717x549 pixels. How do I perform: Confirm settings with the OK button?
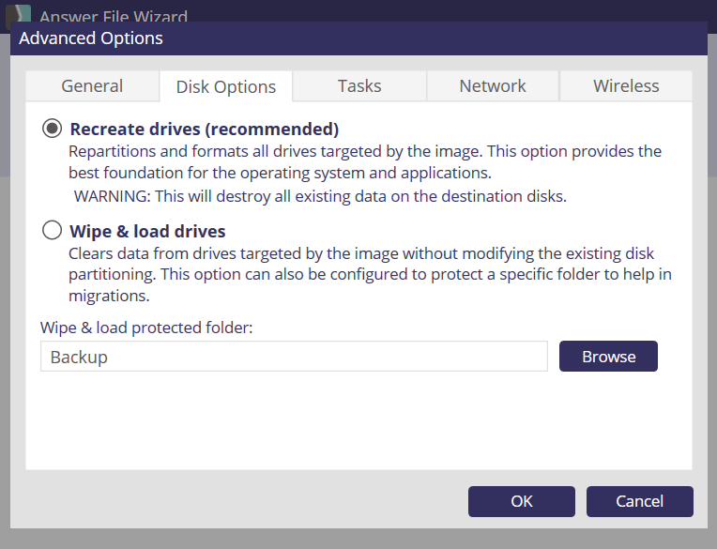pyautogui.click(x=522, y=501)
